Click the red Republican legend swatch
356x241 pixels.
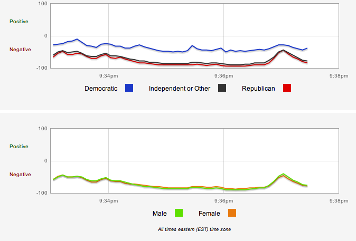(287, 88)
